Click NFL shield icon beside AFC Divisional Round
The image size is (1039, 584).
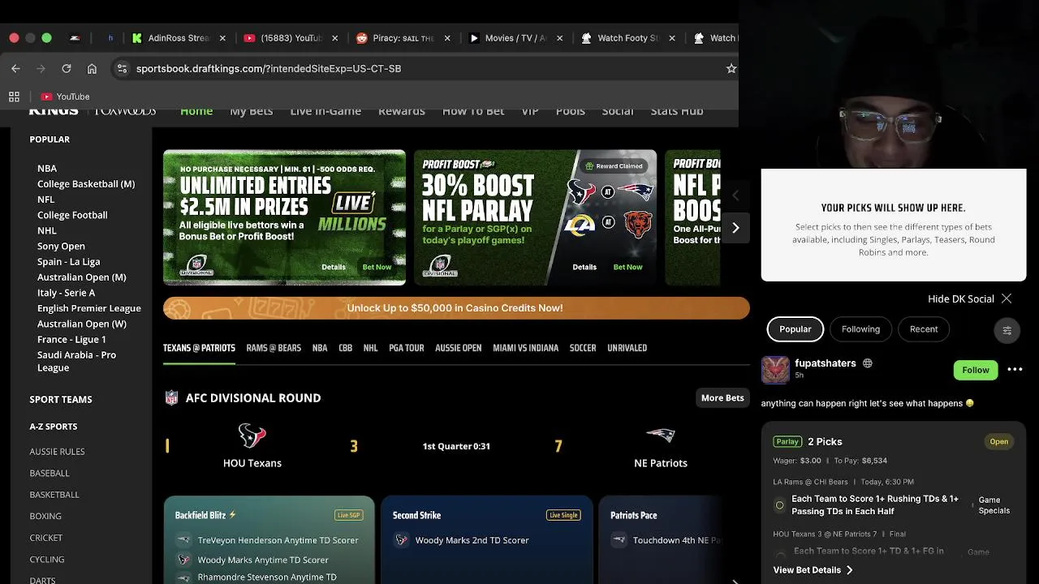tap(171, 398)
